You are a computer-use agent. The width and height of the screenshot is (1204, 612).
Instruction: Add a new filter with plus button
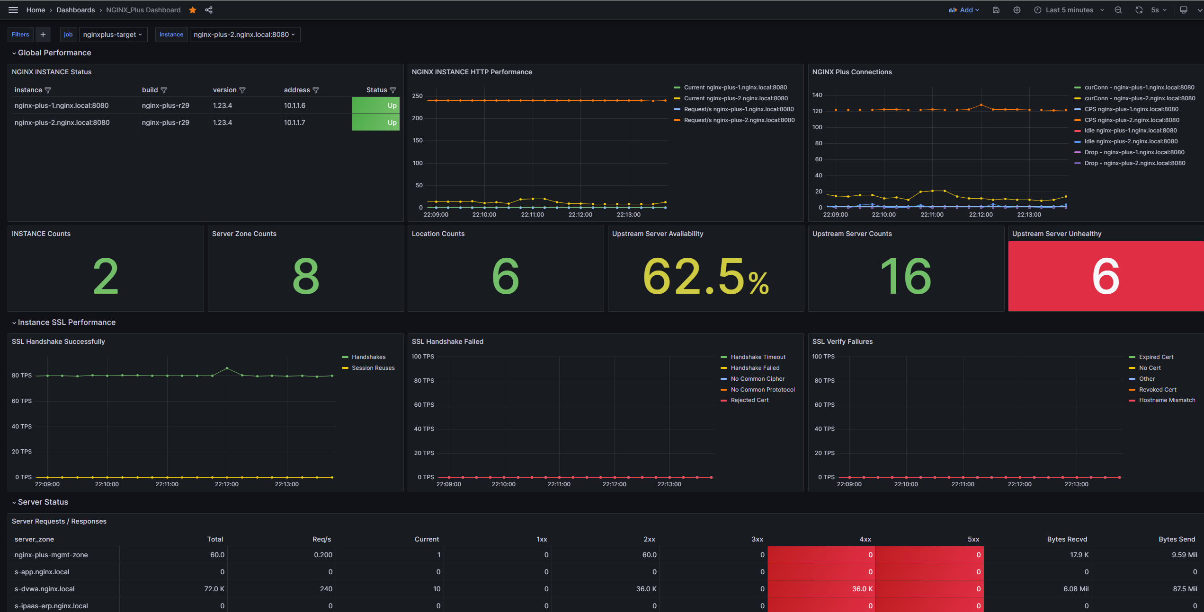click(x=43, y=35)
